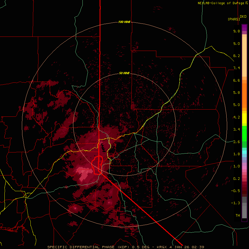Click the NEXLAB-College of DuPage label

[222, 3]
